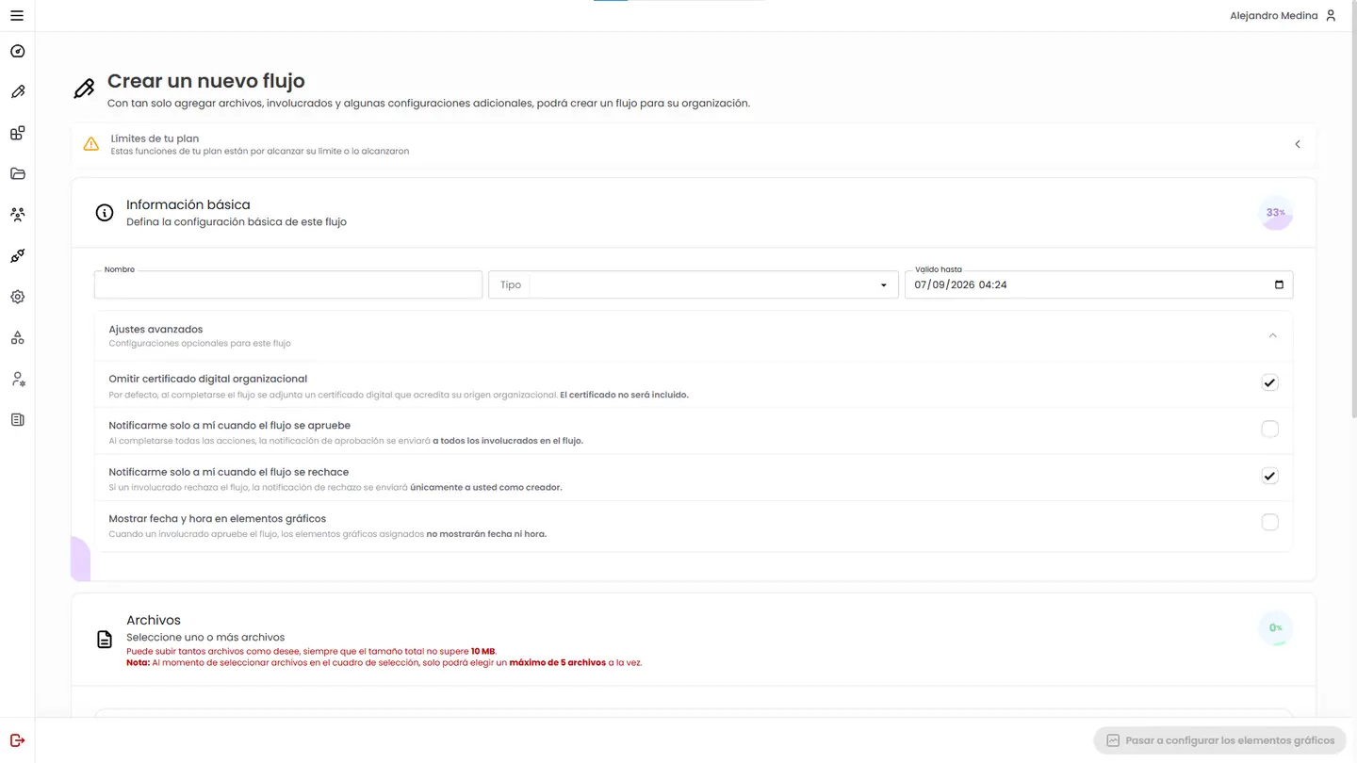Click the "Seleccione uno o más archivos" text
1357x763 pixels.
tap(205, 638)
